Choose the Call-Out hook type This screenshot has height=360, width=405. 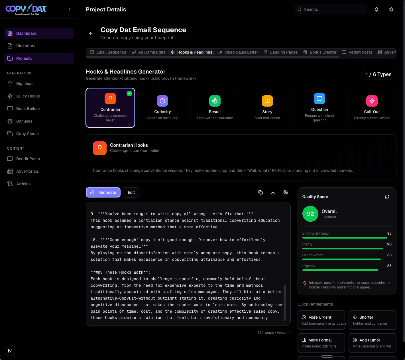tap(372, 108)
